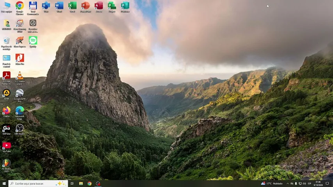Select the Word desktop shortcut
Image resolution: width=333 pixels, height=187 pixels.
pyautogui.click(x=59, y=7)
